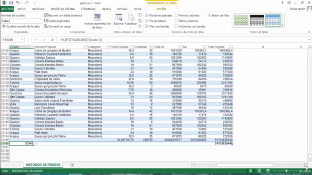Image resolution: width=312 pixels, height=175 pixels.
Task: Enable Última columna checkbox
Action: [x=176, y=21]
